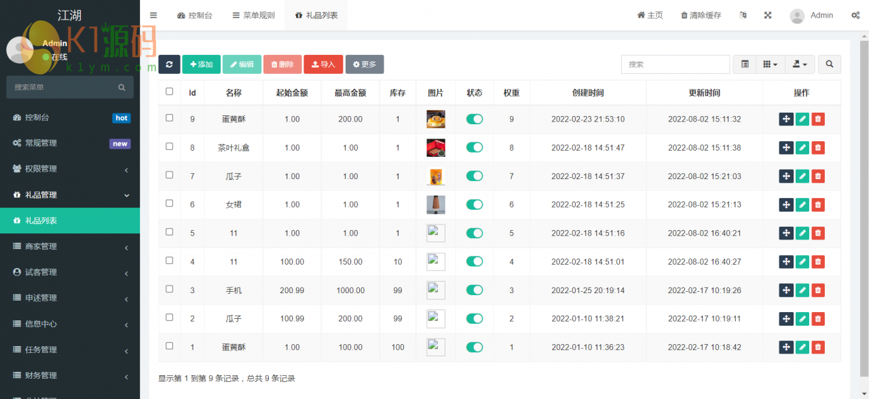Screen dimensions: 869x399
Task: Click the hamburger sidebar toggle icon
Action: (x=153, y=15)
